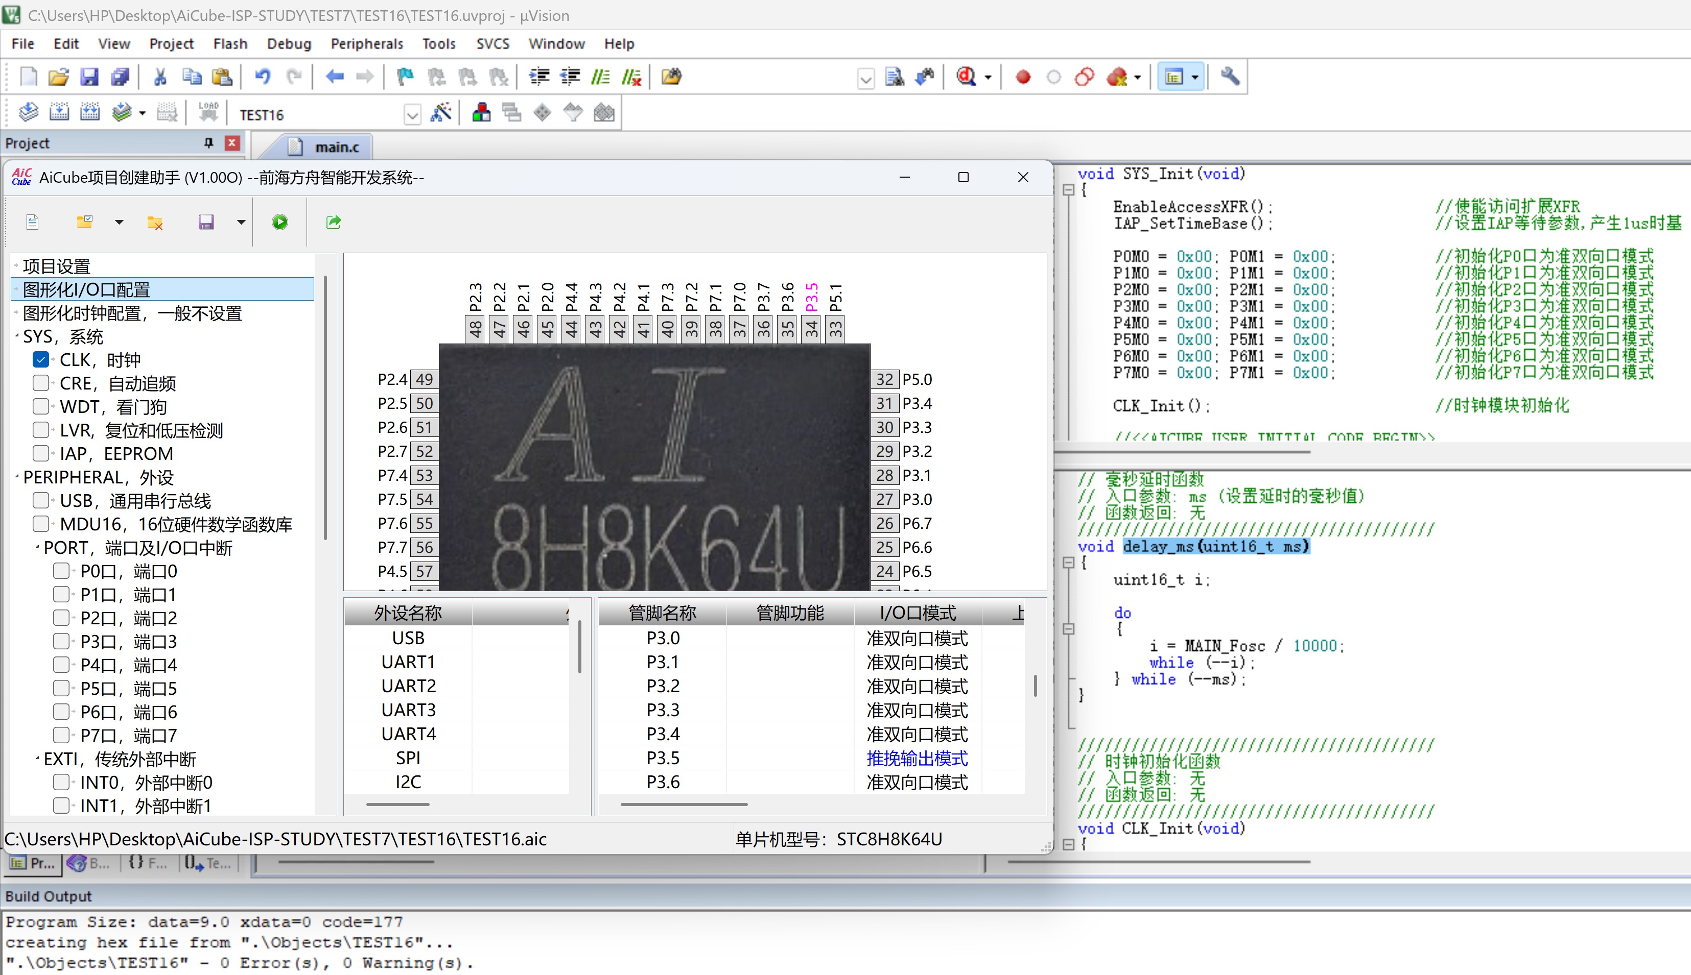Collapse the SYS_Init function fold marker
1691x975 pixels.
click(x=1069, y=190)
